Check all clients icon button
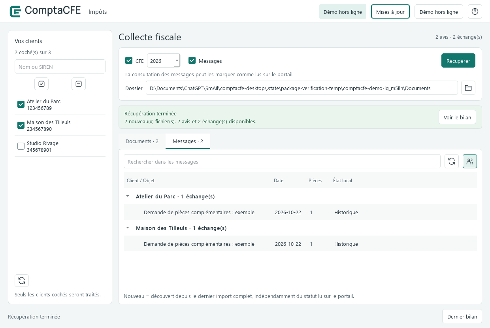The height and width of the screenshot is (328, 490). coord(41,84)
